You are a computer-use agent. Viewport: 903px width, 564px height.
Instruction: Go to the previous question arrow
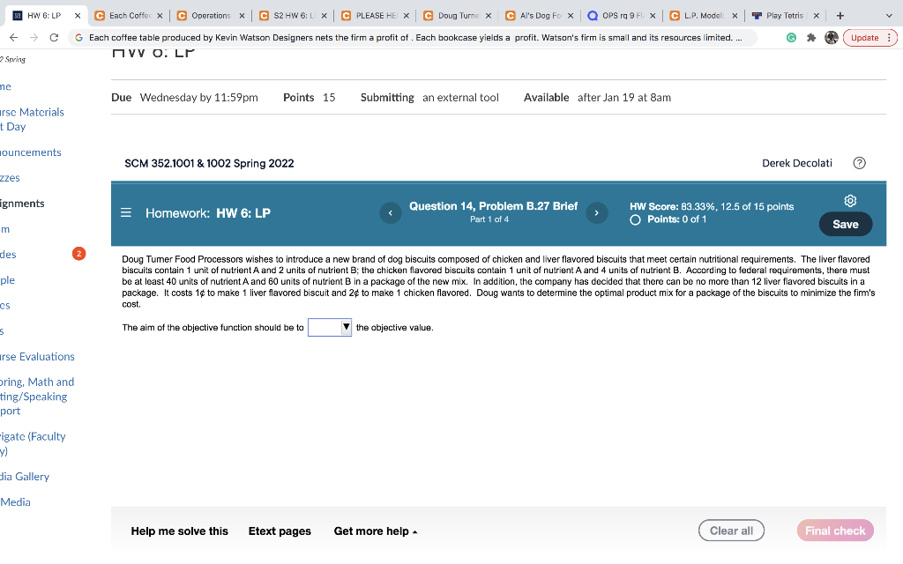391,213
